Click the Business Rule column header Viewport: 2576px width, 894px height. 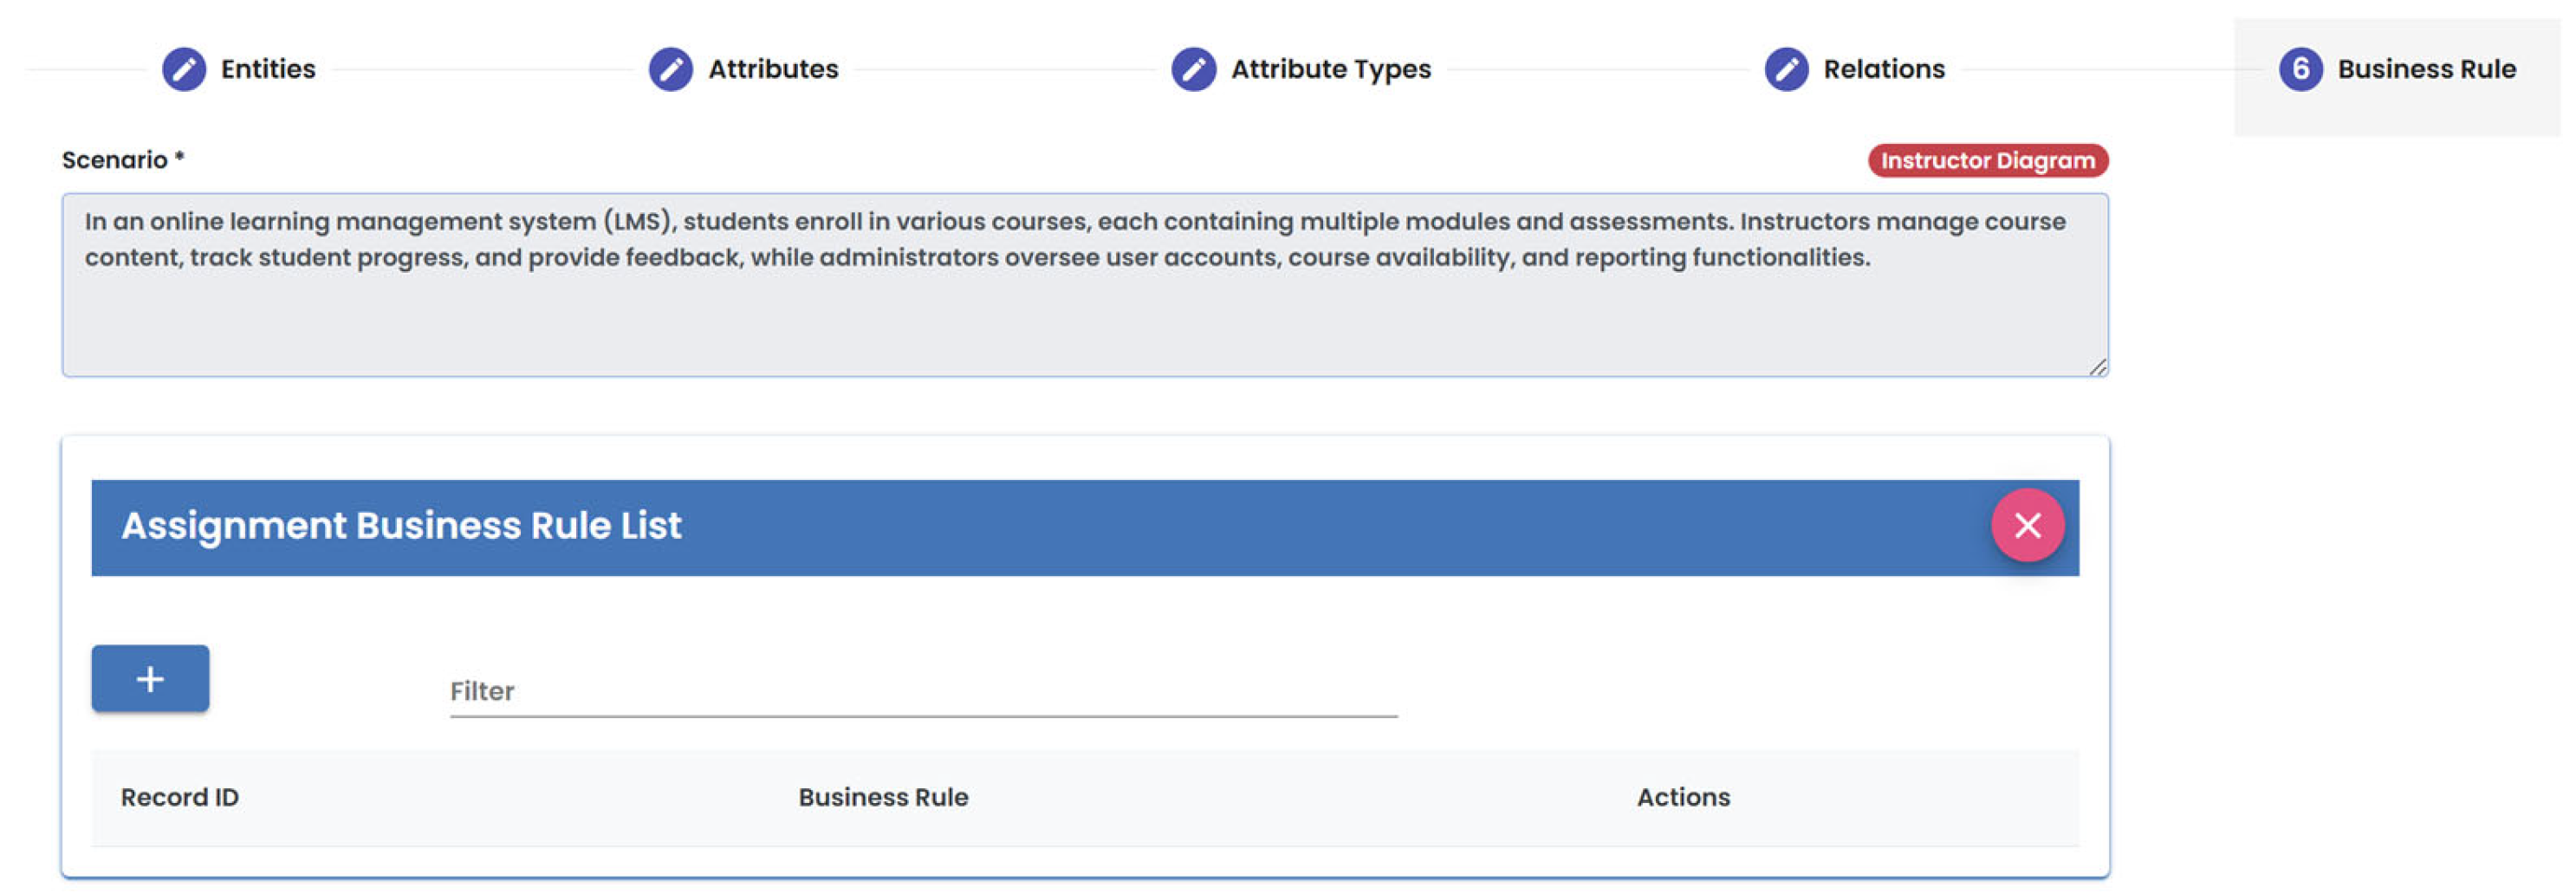pyautogui.click(x=883, y=797)
